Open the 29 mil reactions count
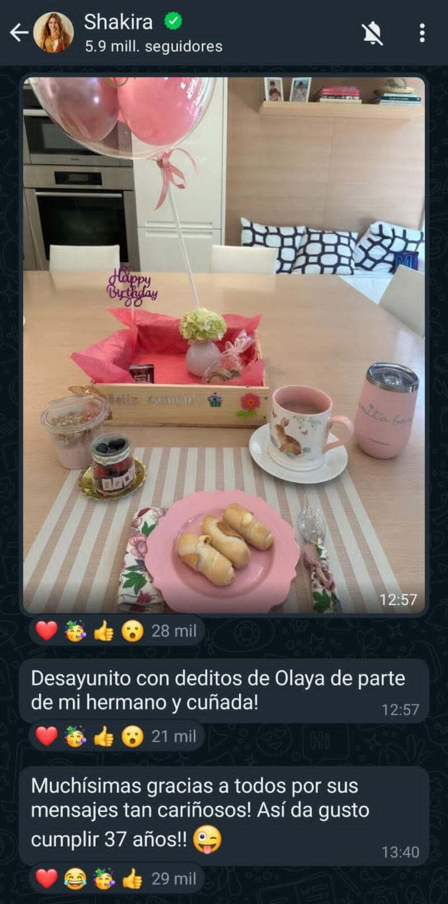Screen dimensions: 448x904 pyautogui.click(x=174, y=879)
